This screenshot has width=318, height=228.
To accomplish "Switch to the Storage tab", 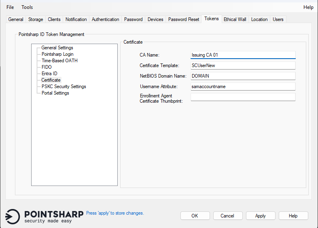I will (x=36, y=19).
